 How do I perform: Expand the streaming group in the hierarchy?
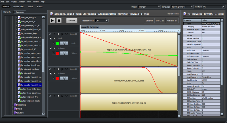click(x=12, y=105)
